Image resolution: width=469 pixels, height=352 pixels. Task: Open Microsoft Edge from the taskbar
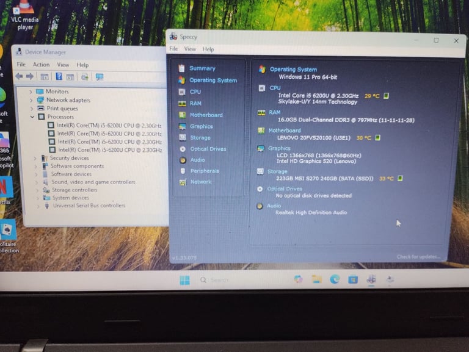point(335,279)
